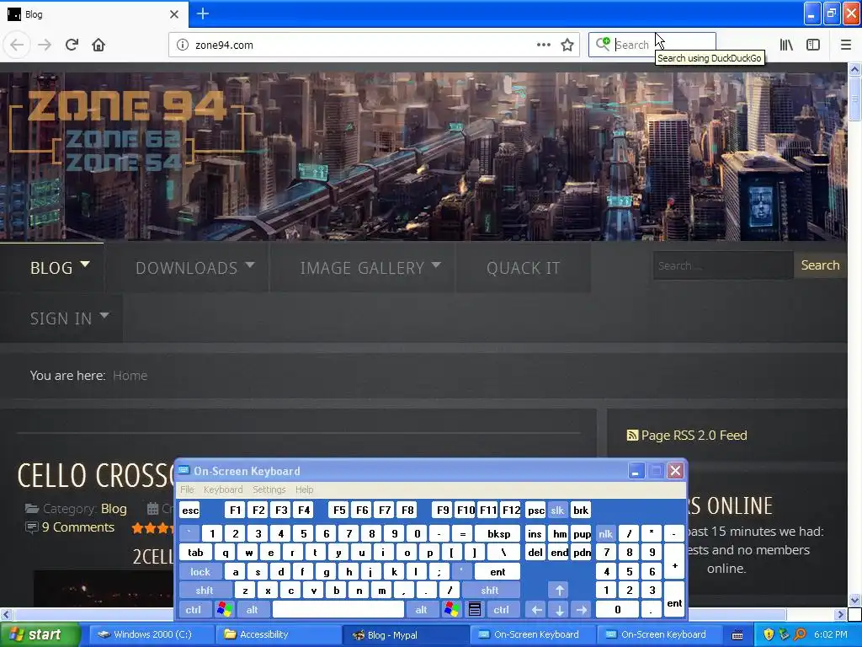Open a new browser tab
The height and width of the screenshot is (647, 862).
pos(203,13)
